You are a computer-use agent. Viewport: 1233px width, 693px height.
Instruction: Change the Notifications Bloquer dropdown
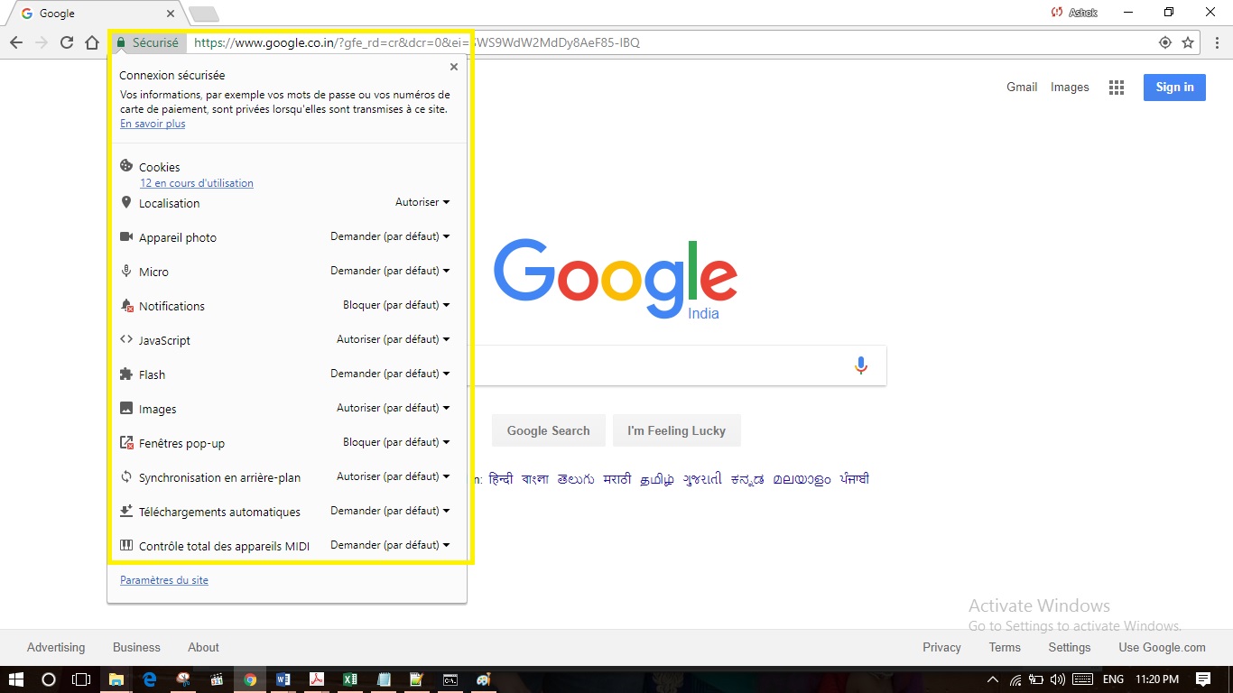click(x=396, y=305)
